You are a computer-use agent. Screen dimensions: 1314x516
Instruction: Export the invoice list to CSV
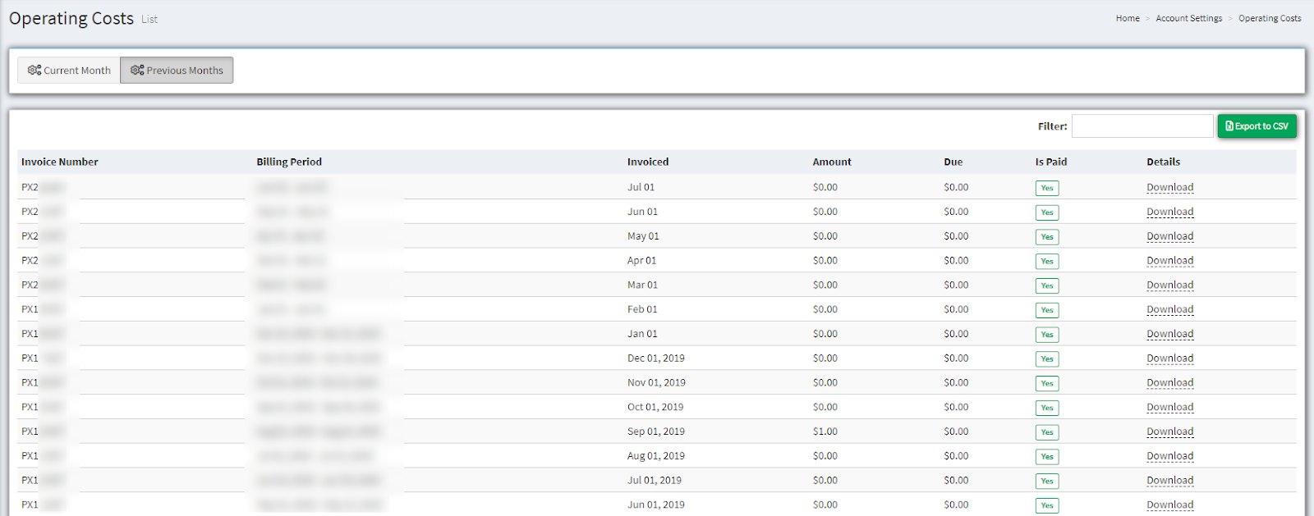pyautogui.click(x=1257, y=126)
